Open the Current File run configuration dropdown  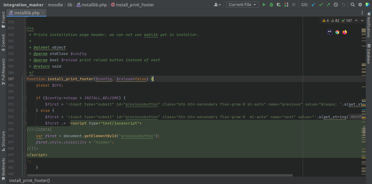242,5
